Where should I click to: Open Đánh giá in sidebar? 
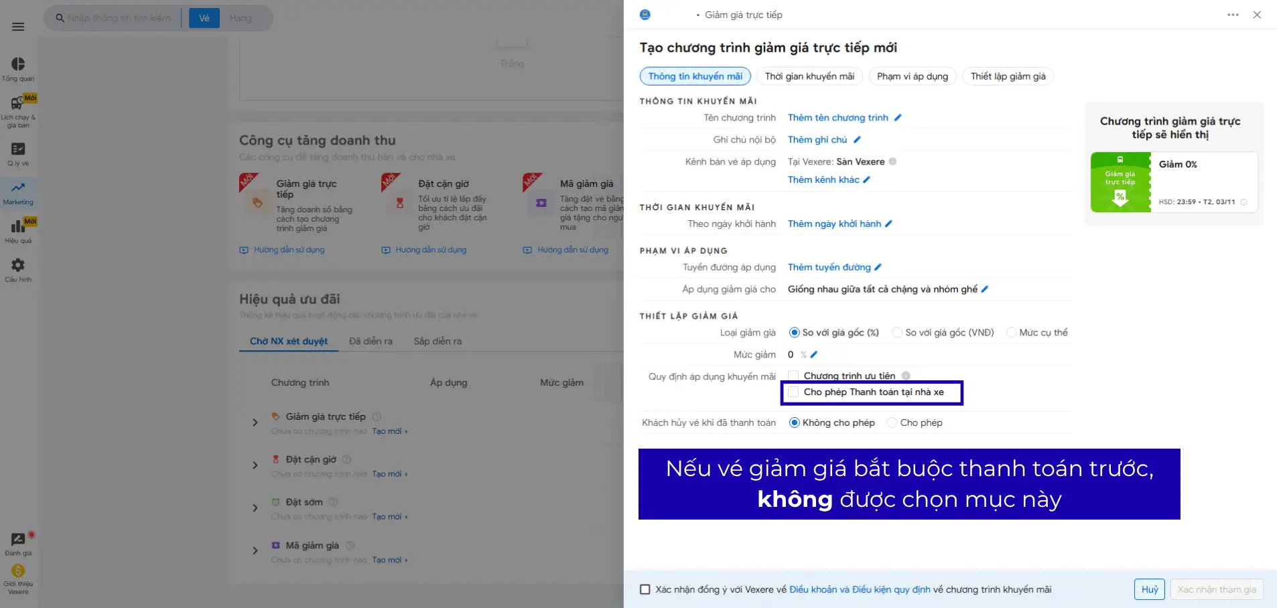coord(18,544)
